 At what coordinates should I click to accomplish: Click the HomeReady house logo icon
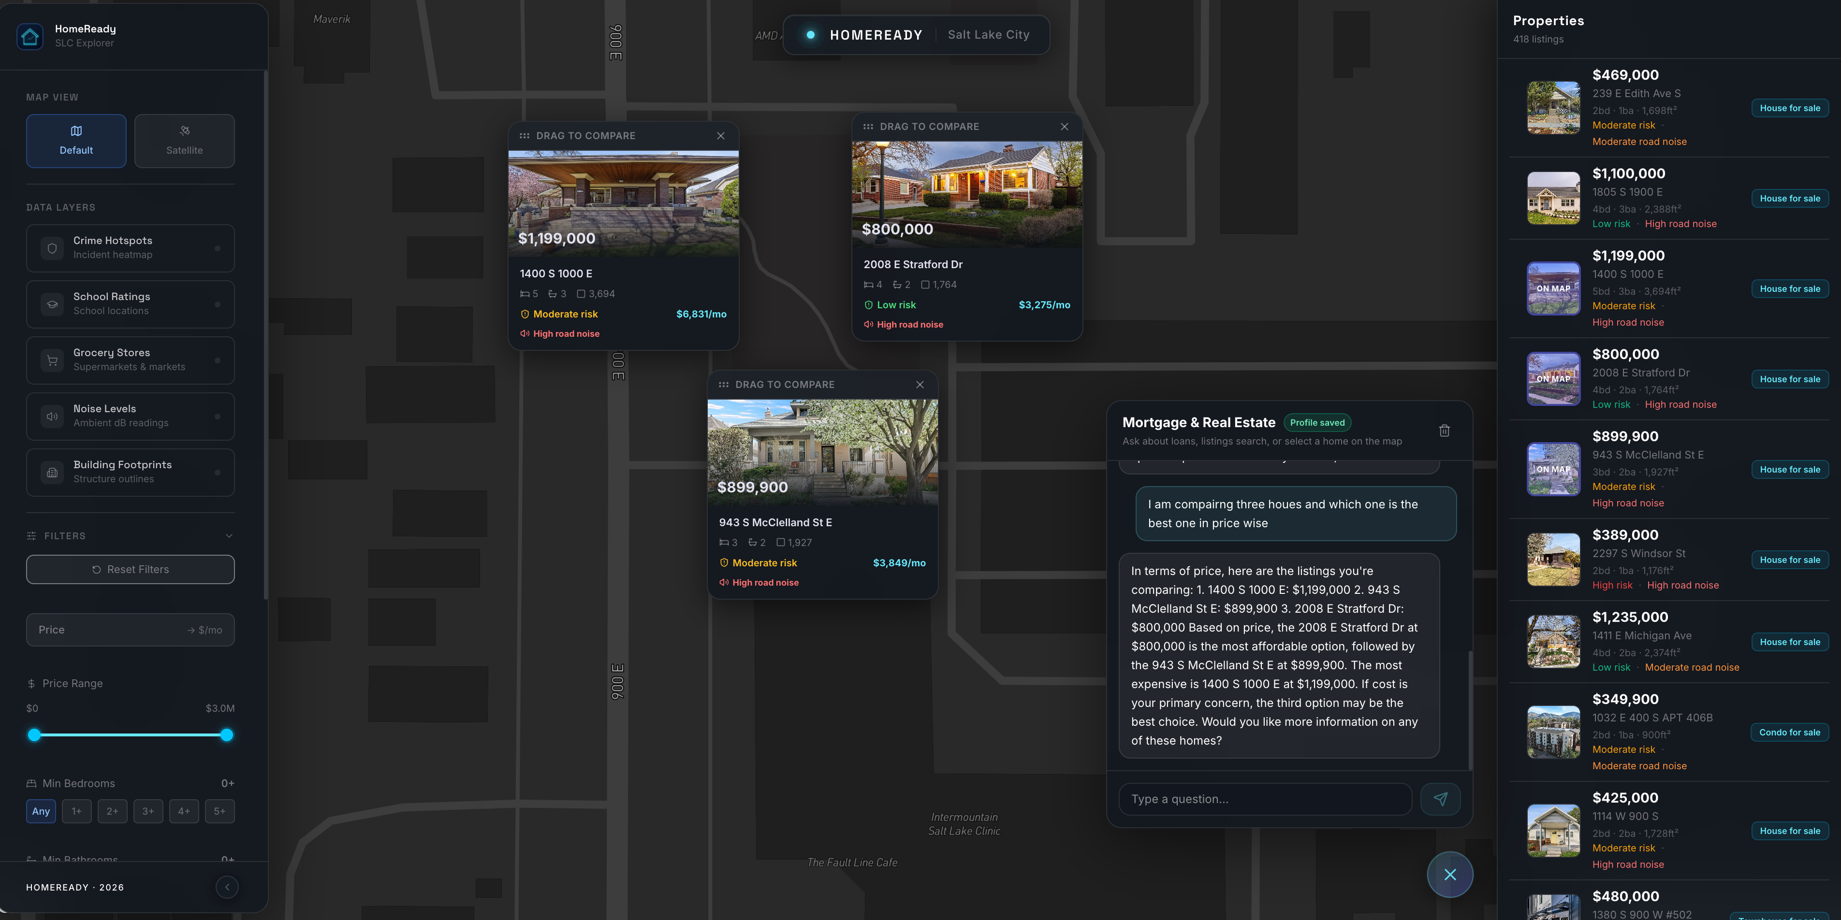pos(30,36)
